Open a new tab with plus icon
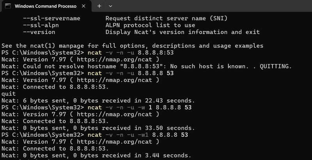This screenshot has height=160, width=312. (x=99, y=7)
